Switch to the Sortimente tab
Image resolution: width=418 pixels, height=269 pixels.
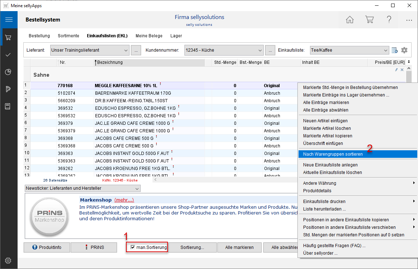tap(68, 36)
